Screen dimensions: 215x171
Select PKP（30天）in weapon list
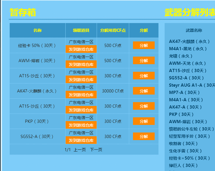click(181, 114)
